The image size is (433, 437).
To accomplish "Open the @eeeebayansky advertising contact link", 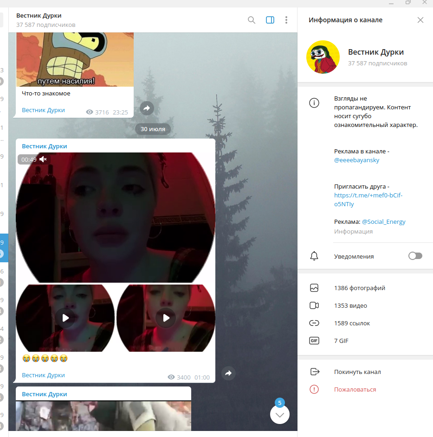I will [356, 160].
